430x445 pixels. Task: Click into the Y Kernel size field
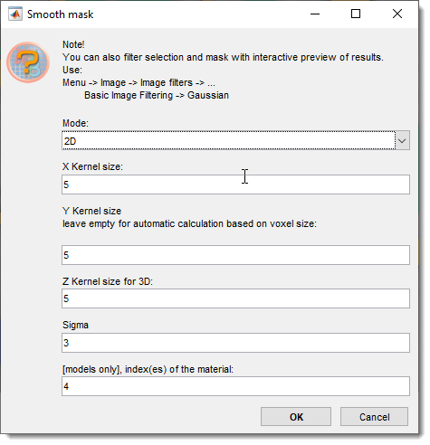coord(235,255)
